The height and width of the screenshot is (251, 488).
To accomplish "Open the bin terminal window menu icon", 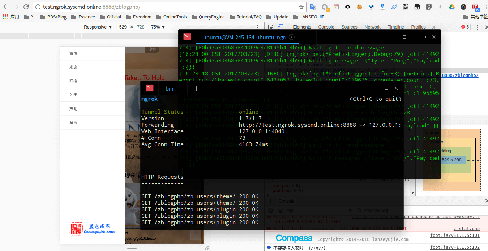I will point(367,88).
